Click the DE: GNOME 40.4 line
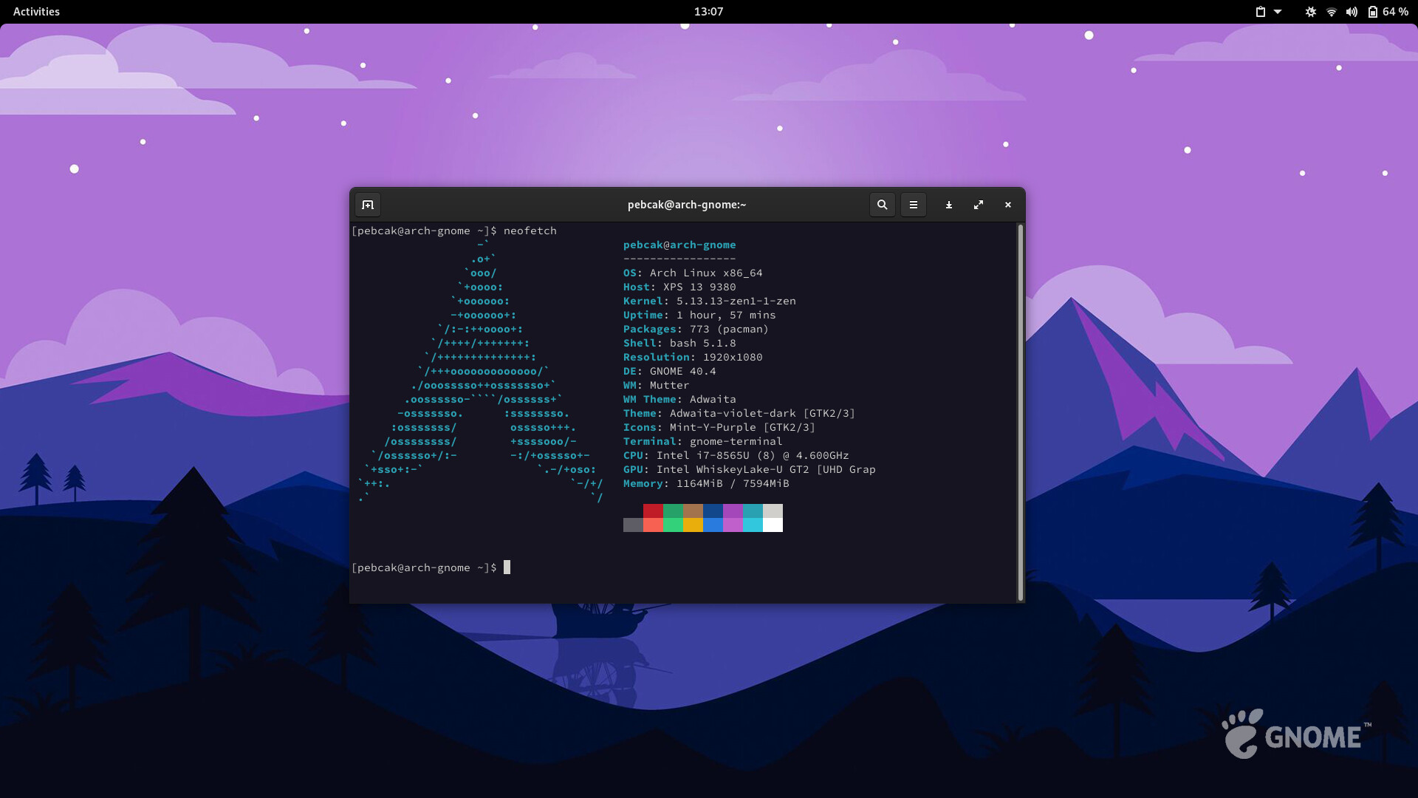 pyautogui.click(x=669, y=371)
